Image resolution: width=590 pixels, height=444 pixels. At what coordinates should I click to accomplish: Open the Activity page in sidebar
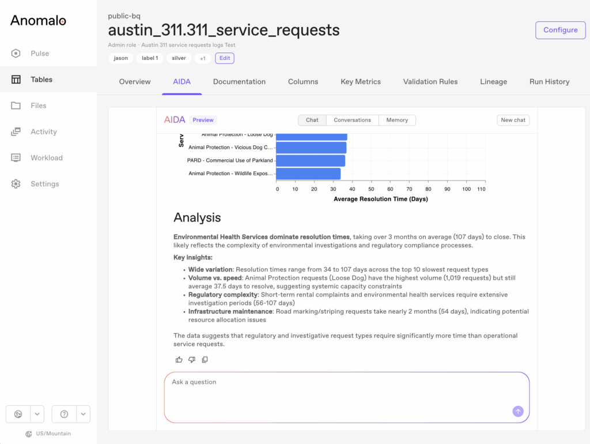click(43, 131)
